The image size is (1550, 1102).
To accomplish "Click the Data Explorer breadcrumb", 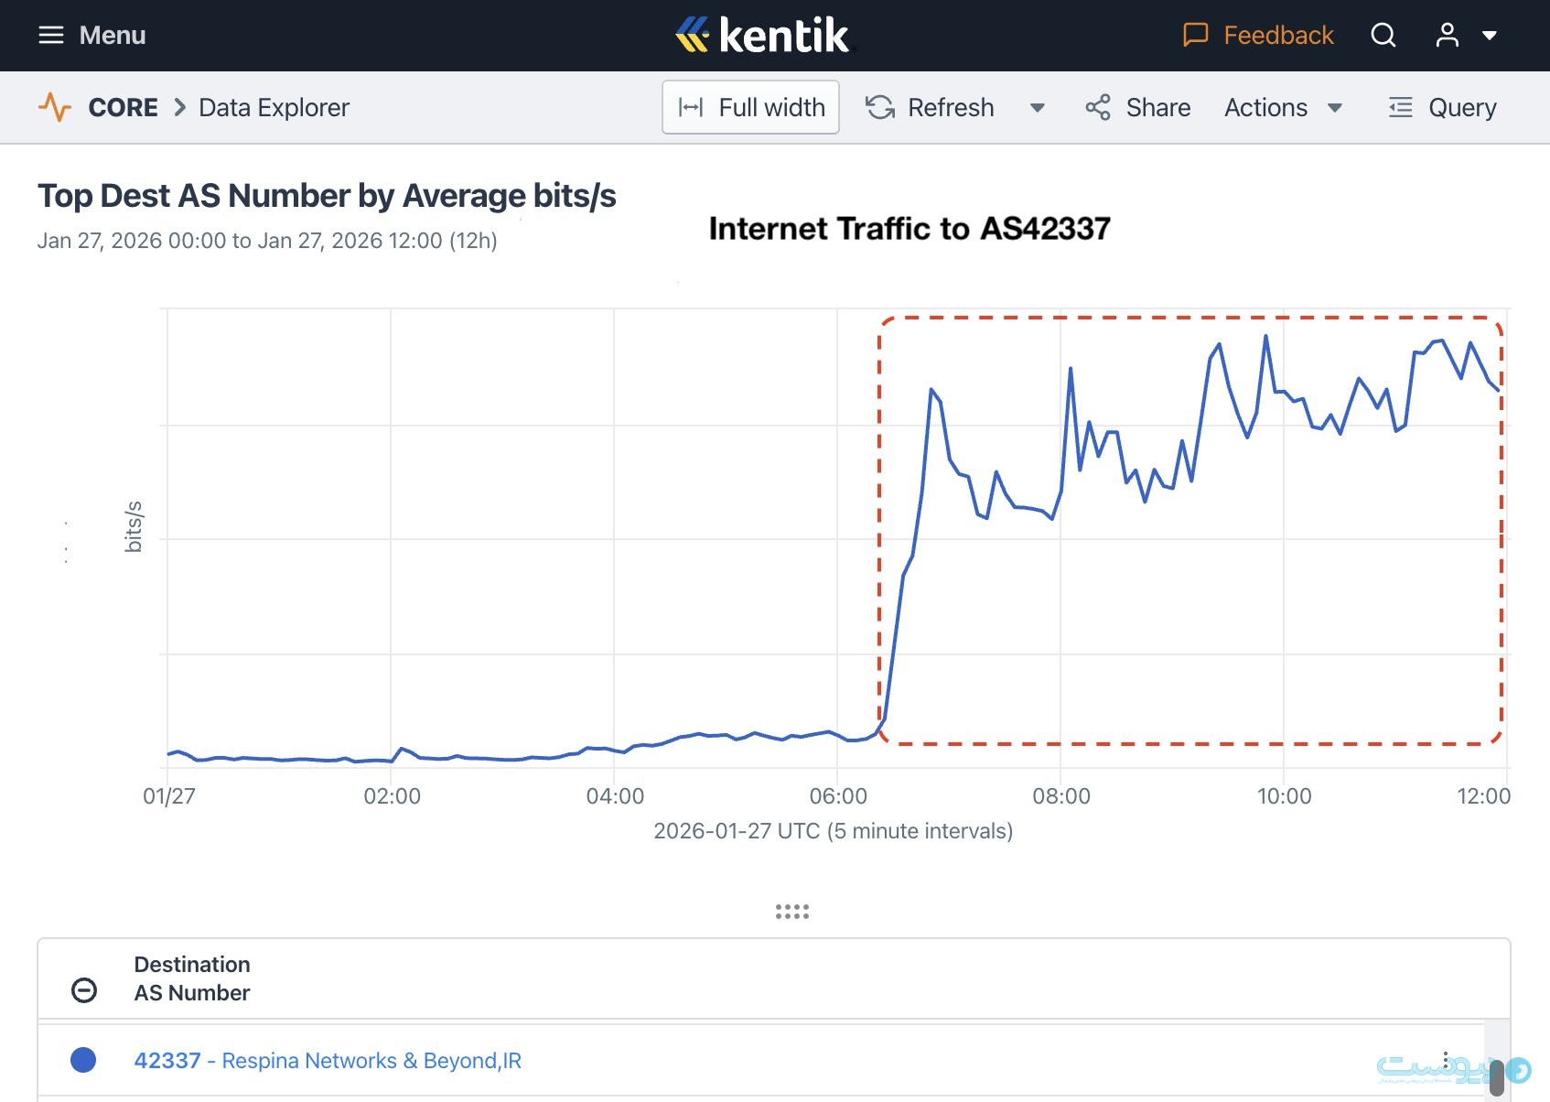I will pos(274,107).
